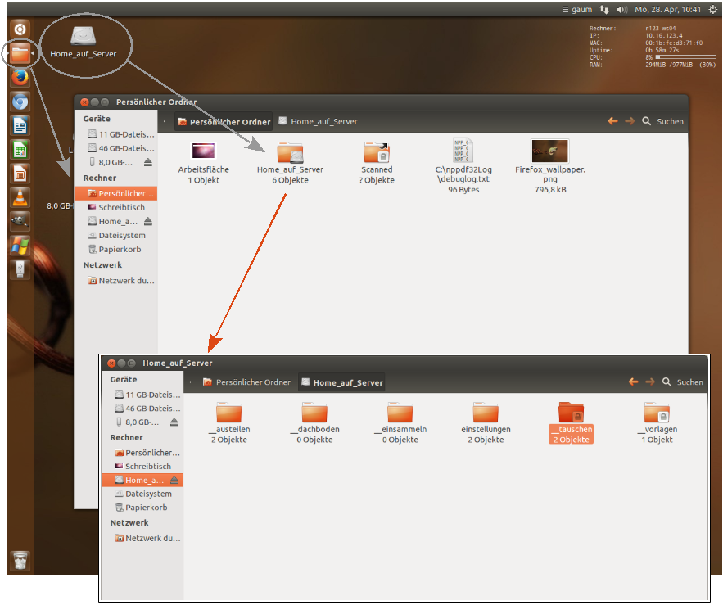723x605 pixels.
Task: Click the Suchen search button in front window
Action: (x=684, y=382)
